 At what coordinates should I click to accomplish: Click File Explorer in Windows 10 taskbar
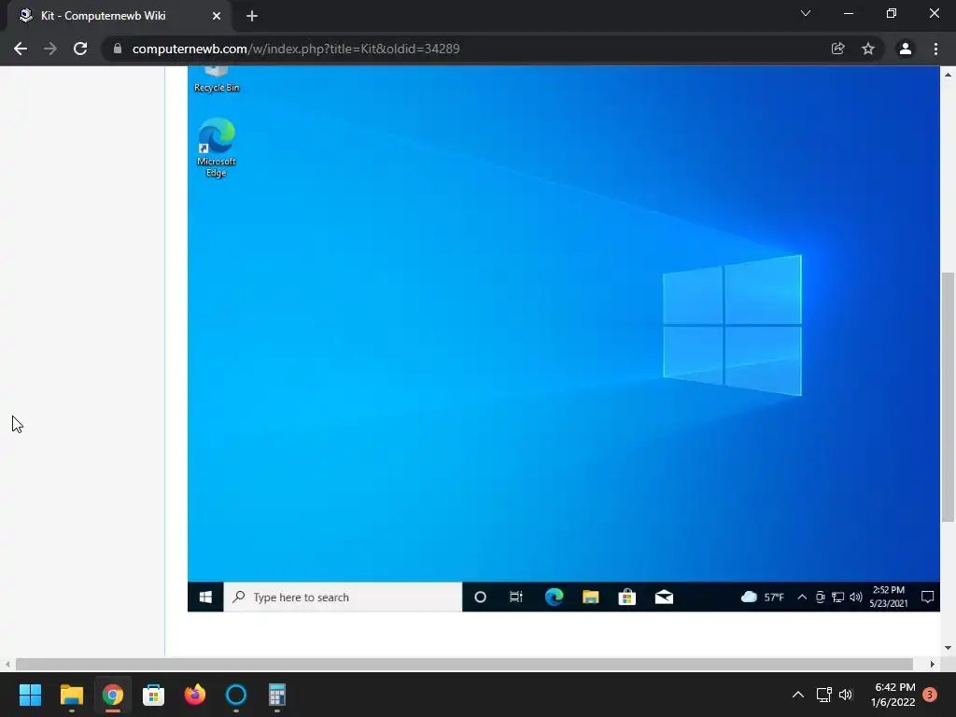590,597
